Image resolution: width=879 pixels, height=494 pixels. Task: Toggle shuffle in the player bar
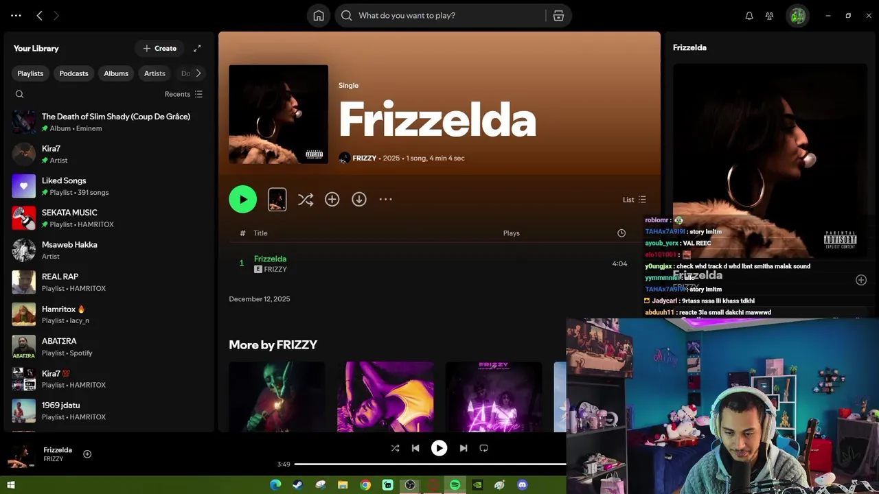pyautogui.click(x=395, y=448)
